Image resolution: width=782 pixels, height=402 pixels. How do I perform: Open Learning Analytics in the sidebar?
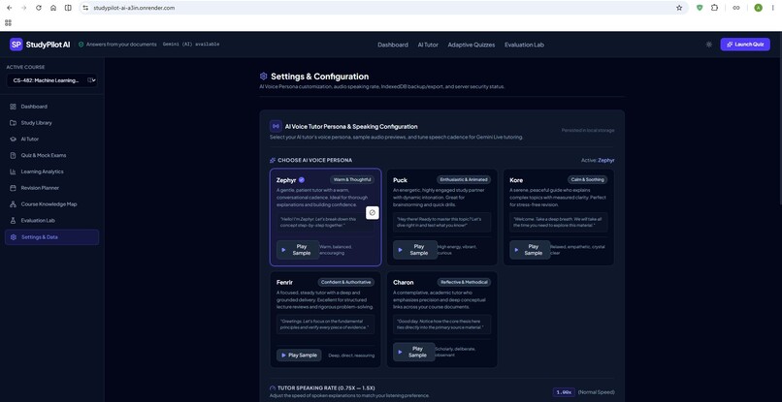point(51,171)
